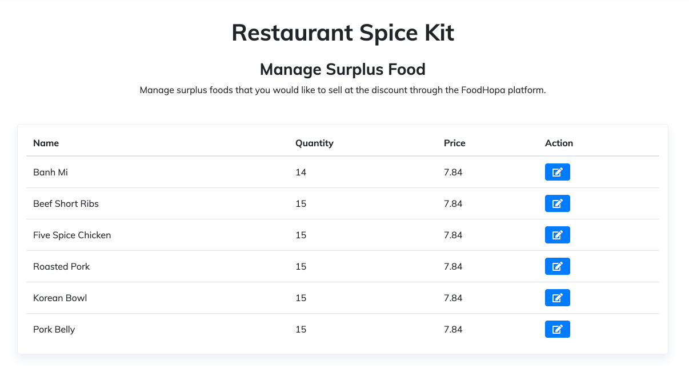The width and height of the screenshot is (689, 380).
Task: Select the Quantity column header
Action: (314, 143)
